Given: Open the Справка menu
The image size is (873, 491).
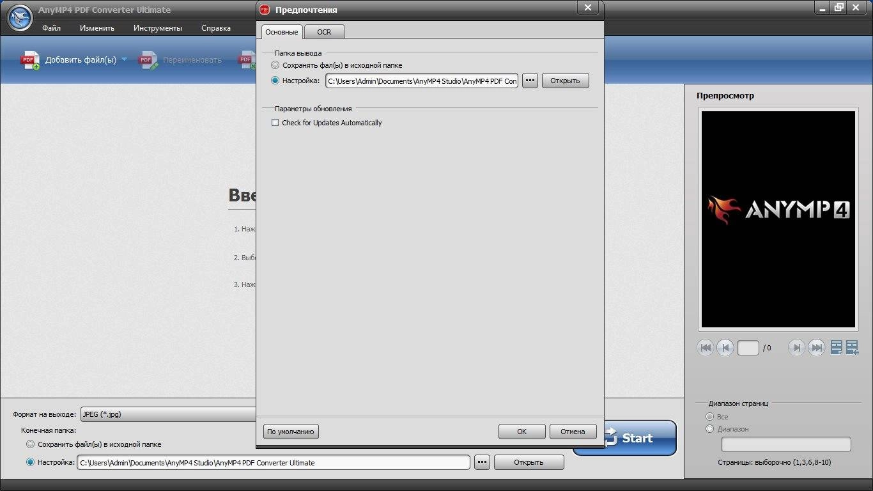Looking at the screenshot, I should tap(216, 28).
